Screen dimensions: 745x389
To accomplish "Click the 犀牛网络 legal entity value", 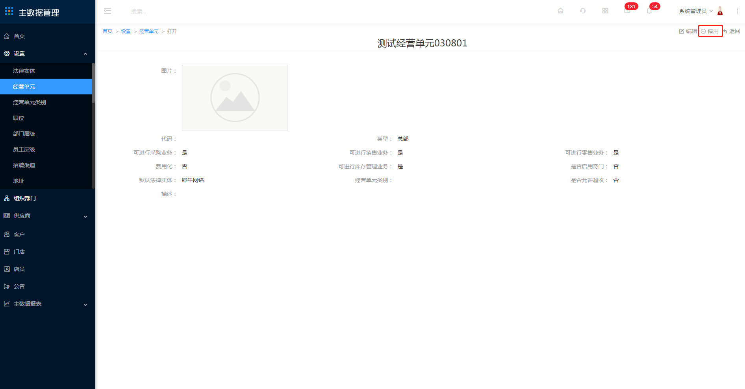I will tap(193, 180).
